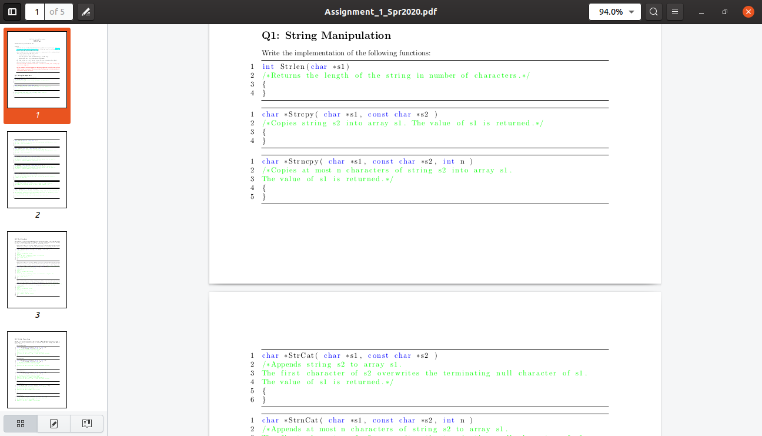Select page 1 thumbnail tab in sidebar

tap(37, 69)
